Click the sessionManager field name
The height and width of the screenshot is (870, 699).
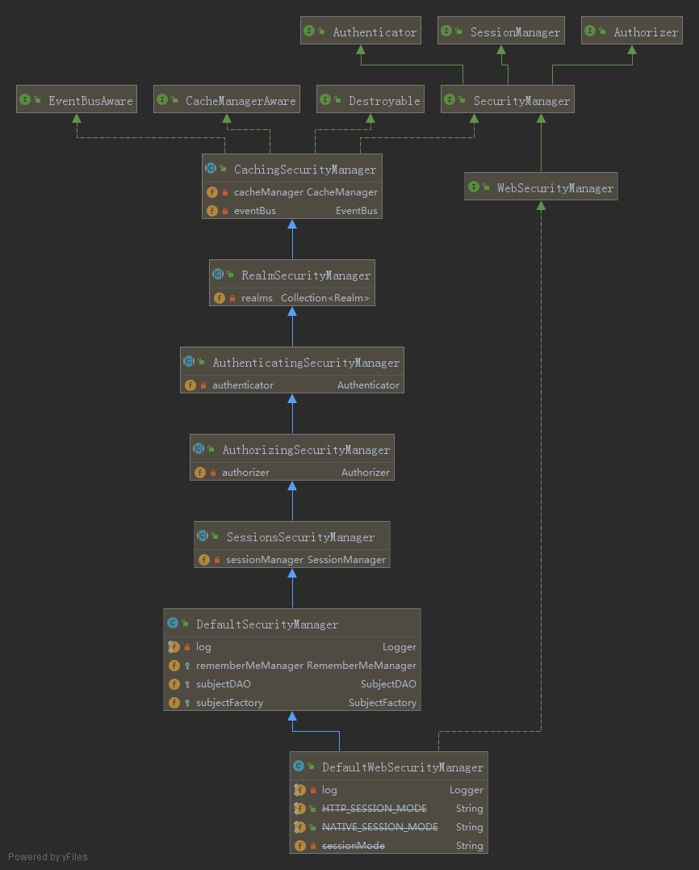point(265,560)
